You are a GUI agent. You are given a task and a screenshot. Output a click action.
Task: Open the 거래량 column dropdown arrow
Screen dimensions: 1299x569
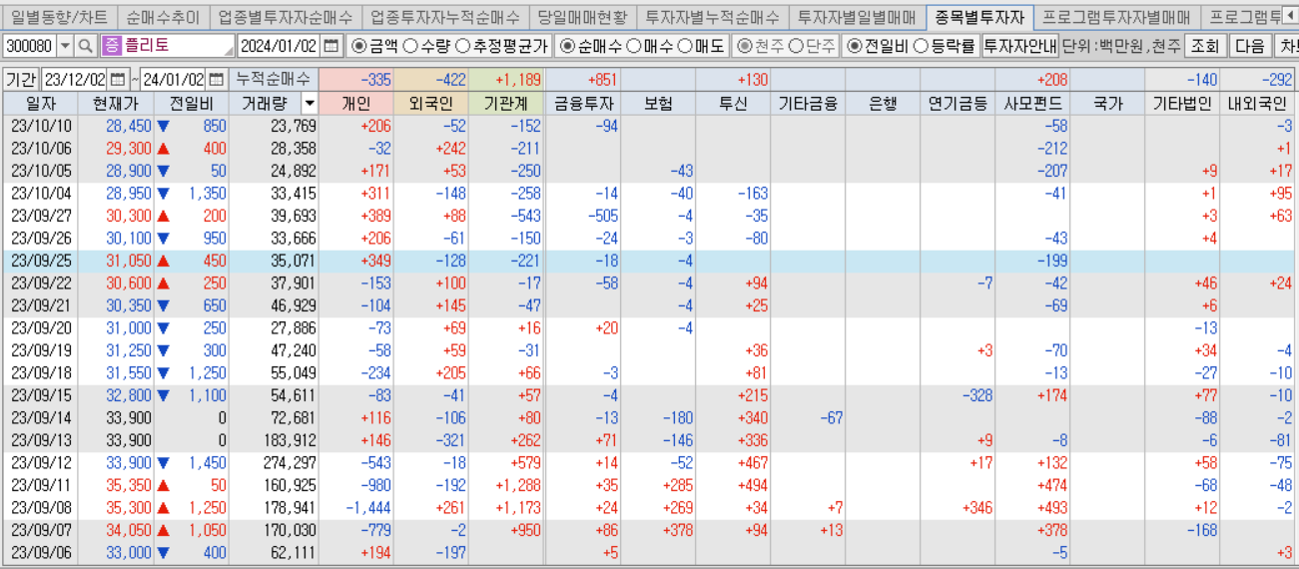tap(310, 103)
